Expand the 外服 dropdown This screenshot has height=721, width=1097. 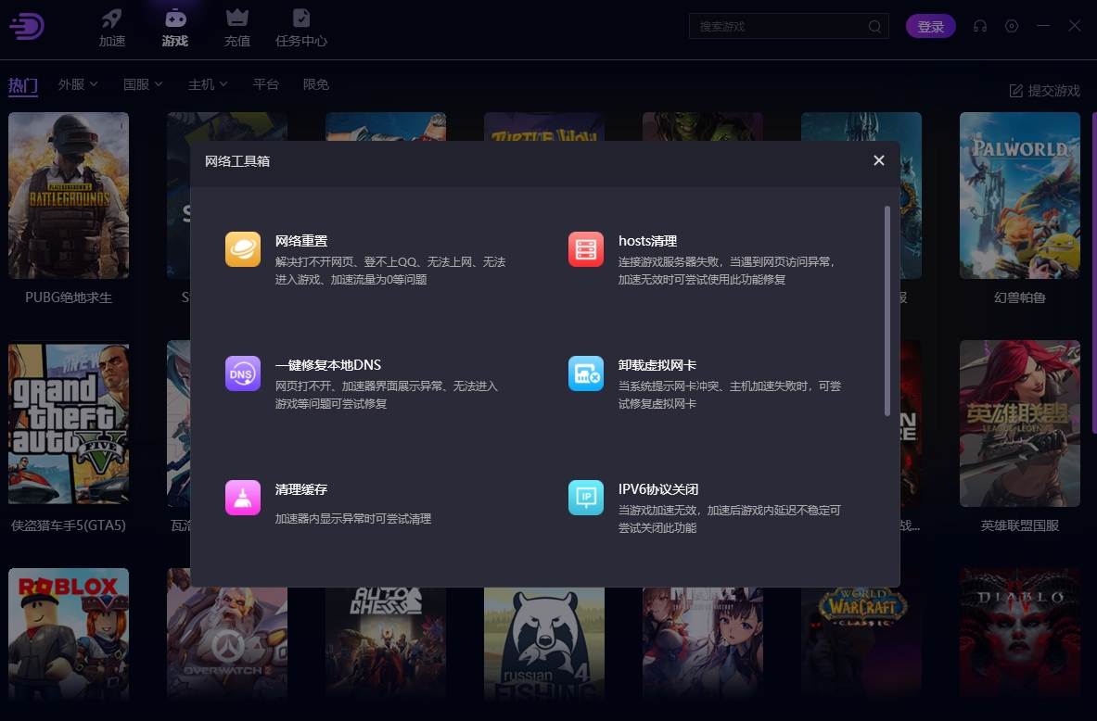point(78,84)
